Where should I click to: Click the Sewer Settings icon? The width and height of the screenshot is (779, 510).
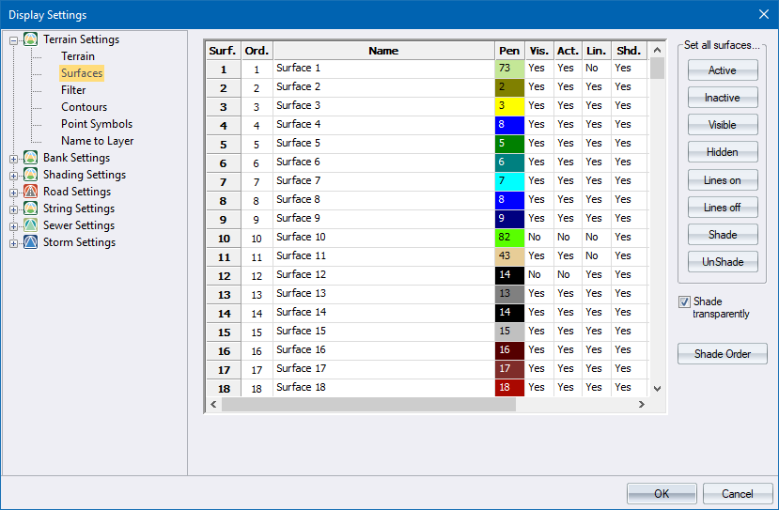(31, 225)
